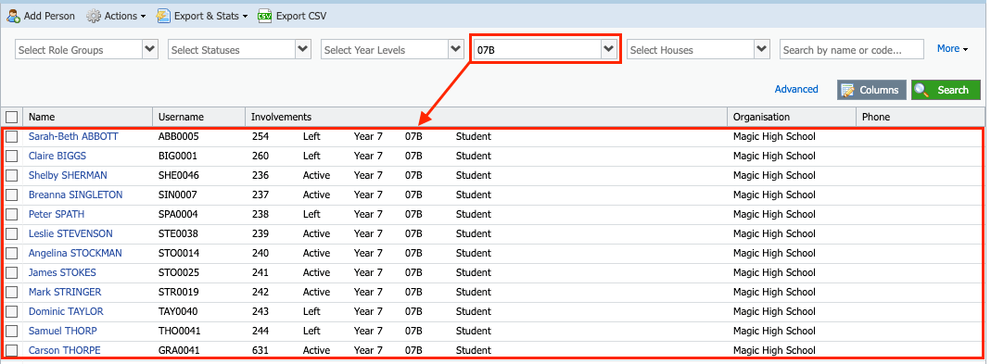
Task: Sort by the Username column header
Action: 181,117
